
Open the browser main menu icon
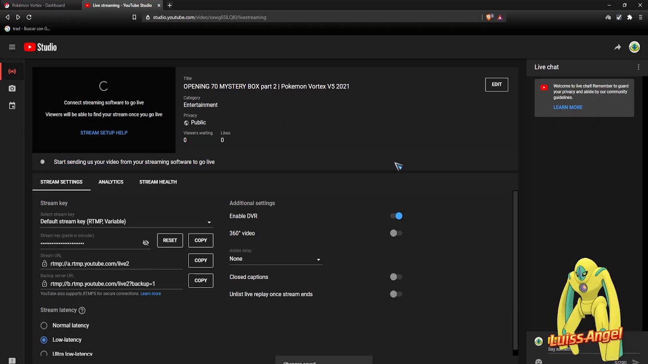pos(640,17)
